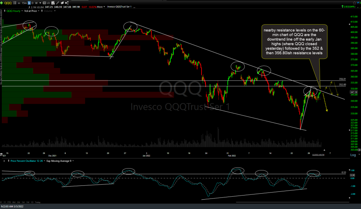This screenshot has width=361, height=209.
Task: Select the Weekly 'W' timeframe
Action: (x=36, y=3)
